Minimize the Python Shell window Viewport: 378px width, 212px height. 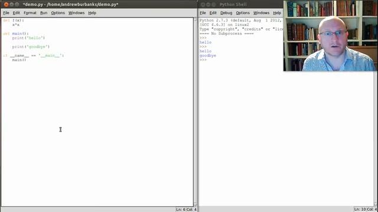point(208,4)
